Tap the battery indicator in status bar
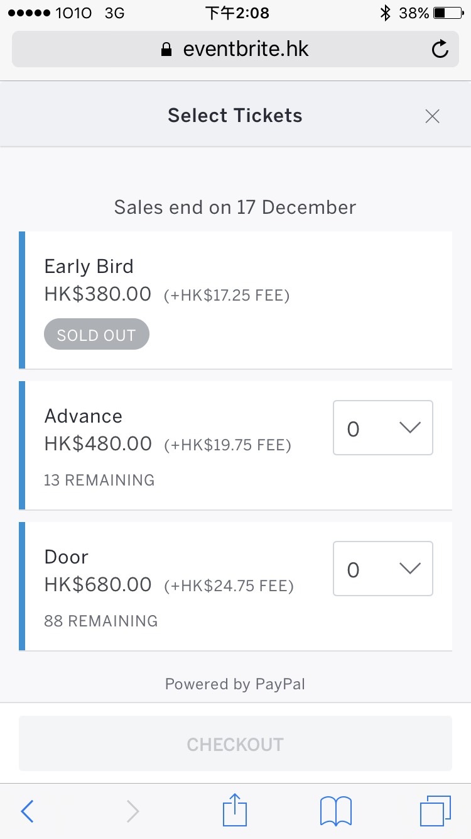This screenshot has height=839, width=471. [x=447, y=13]
